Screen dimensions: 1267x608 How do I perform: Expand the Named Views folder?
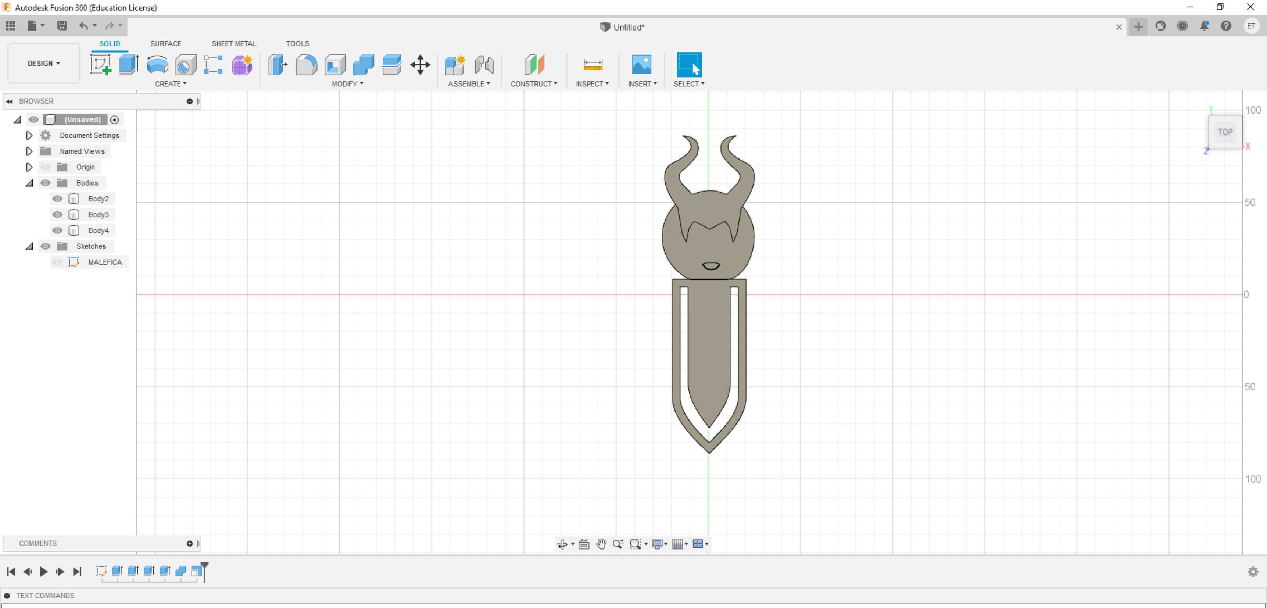[29, 151]
